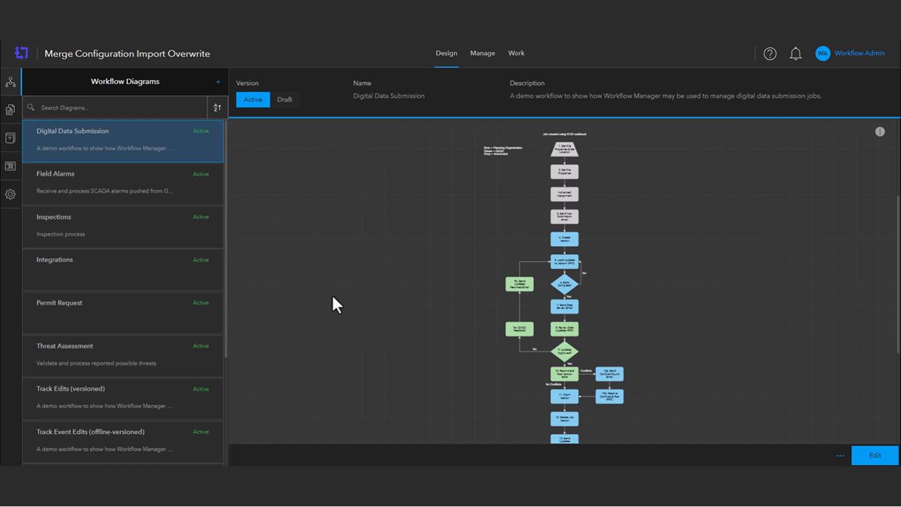Click the diagram list vertical scrollbar

point(226,239)
